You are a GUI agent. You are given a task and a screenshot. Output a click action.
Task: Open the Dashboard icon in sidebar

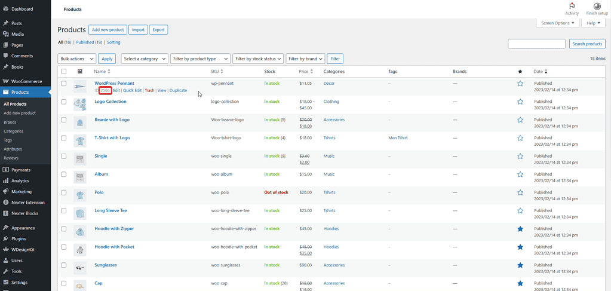coord(5,9)
